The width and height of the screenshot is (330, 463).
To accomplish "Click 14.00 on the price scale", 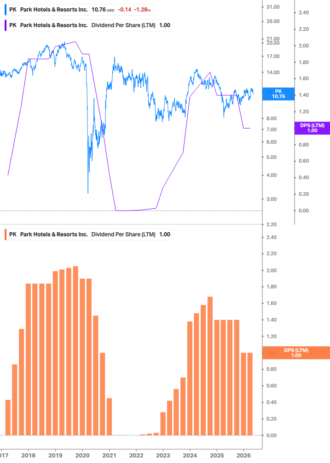I will click(x=273, y=72).
